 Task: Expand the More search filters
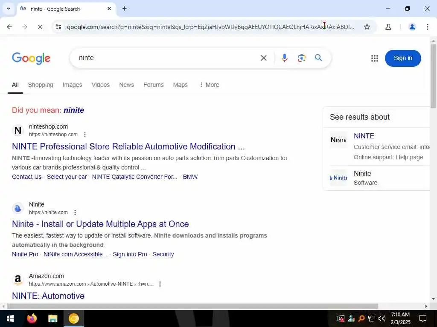click(209, 85)
